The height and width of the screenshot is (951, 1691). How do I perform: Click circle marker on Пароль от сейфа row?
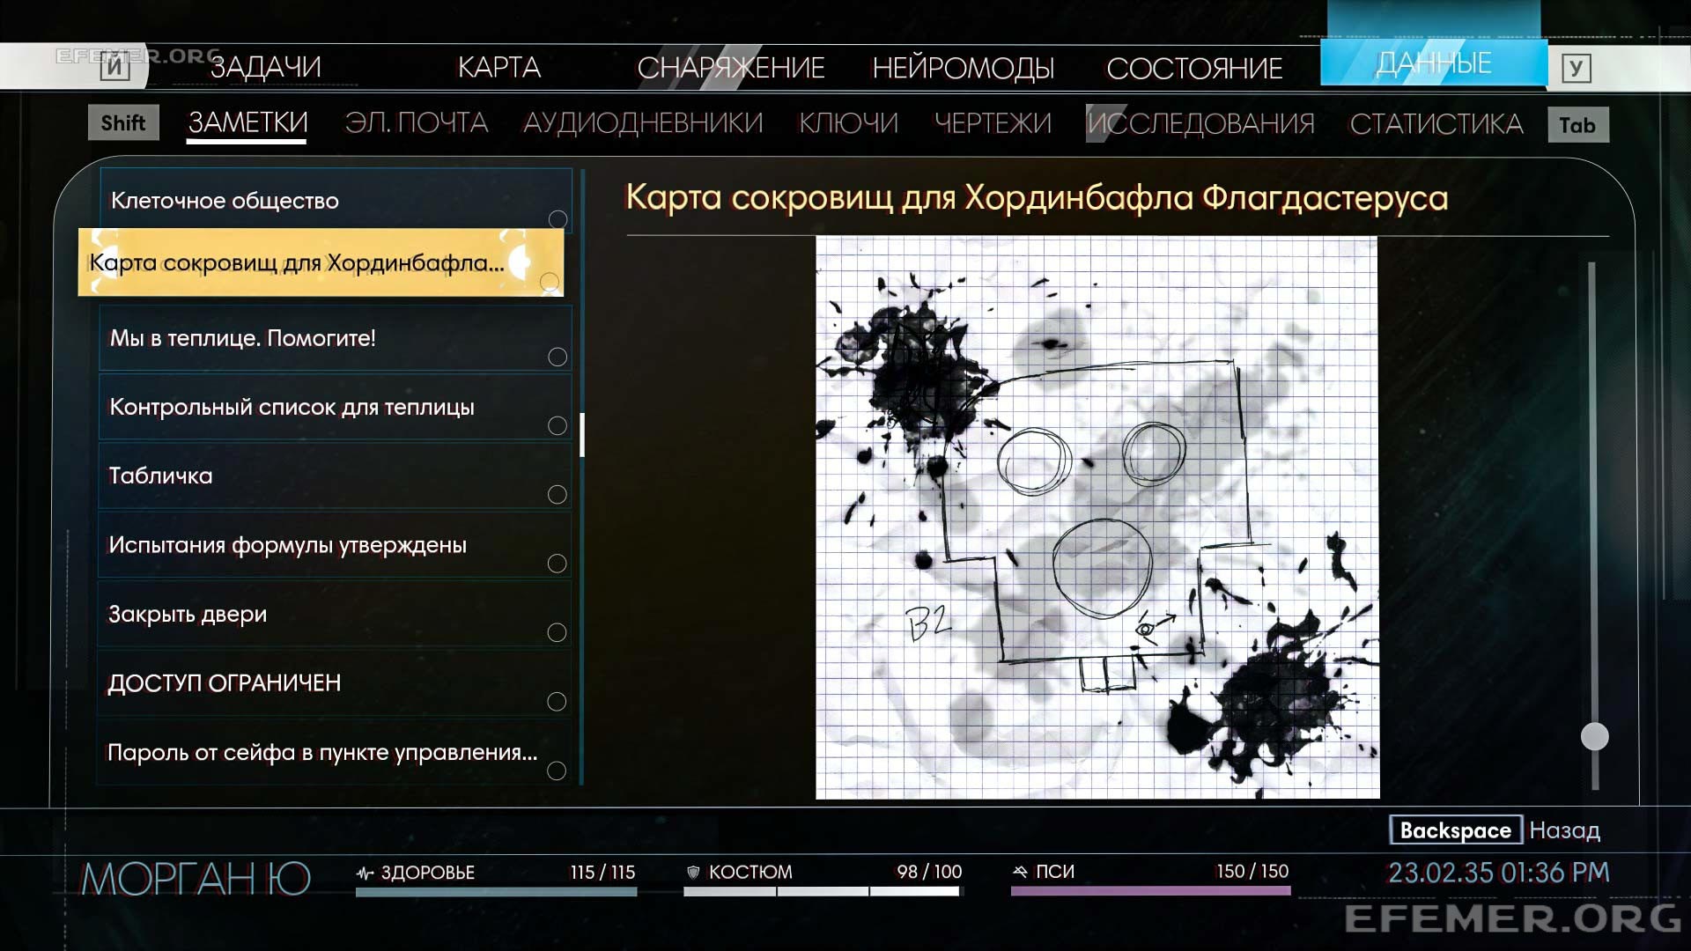coord(557,770)
